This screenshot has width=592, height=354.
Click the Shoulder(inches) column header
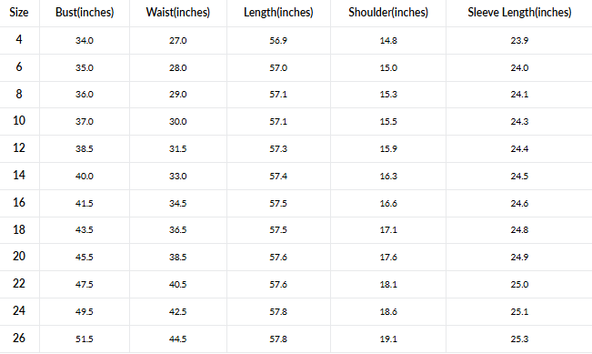point(388,13)
